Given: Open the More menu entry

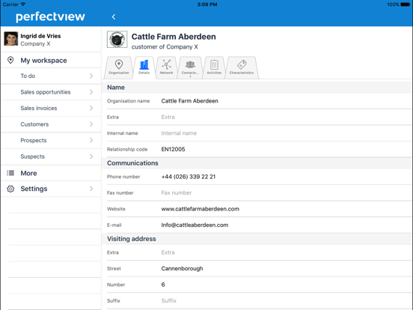Looking at the screenshot, I should (x=51, y=173).
